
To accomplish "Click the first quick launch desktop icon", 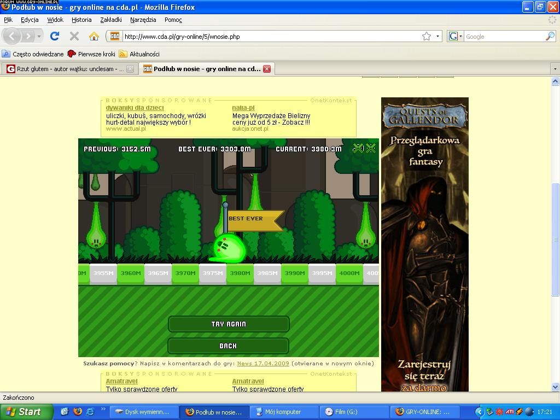I will pyautogui.click(x=65, y=411).
